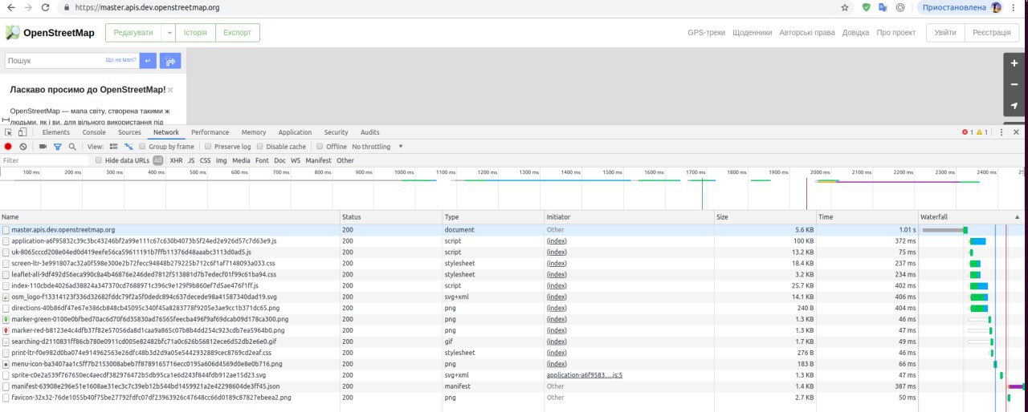This screenshot has width=1028, height=412.
Task: Click the Експорт button
Action: tap(237, 33)
